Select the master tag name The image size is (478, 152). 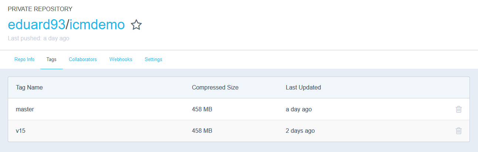(x=25, y=109)
